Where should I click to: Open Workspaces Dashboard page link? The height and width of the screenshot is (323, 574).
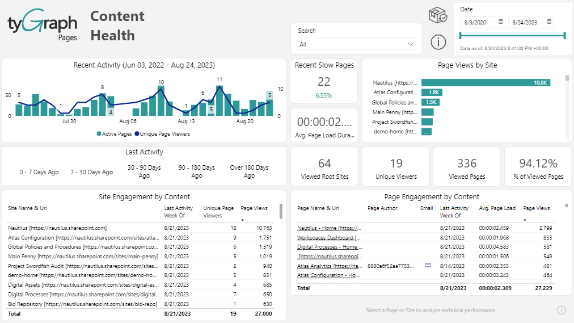tap(329, 237)
